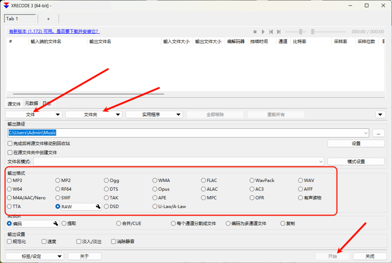The height and width of the screenshot is (263, 392).
Task: Select the FLAC output format
Action: click(x=204, y=180)
